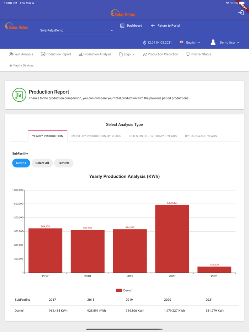Click the logout icon in top bar
The width and height of the screenshot is (249, 332).
(x=241, y=13)
